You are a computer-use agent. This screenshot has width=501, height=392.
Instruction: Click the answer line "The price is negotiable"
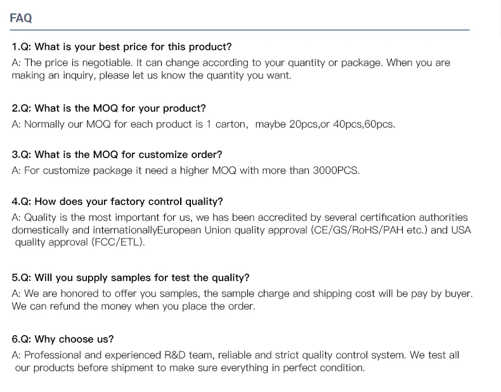(231, 63)
